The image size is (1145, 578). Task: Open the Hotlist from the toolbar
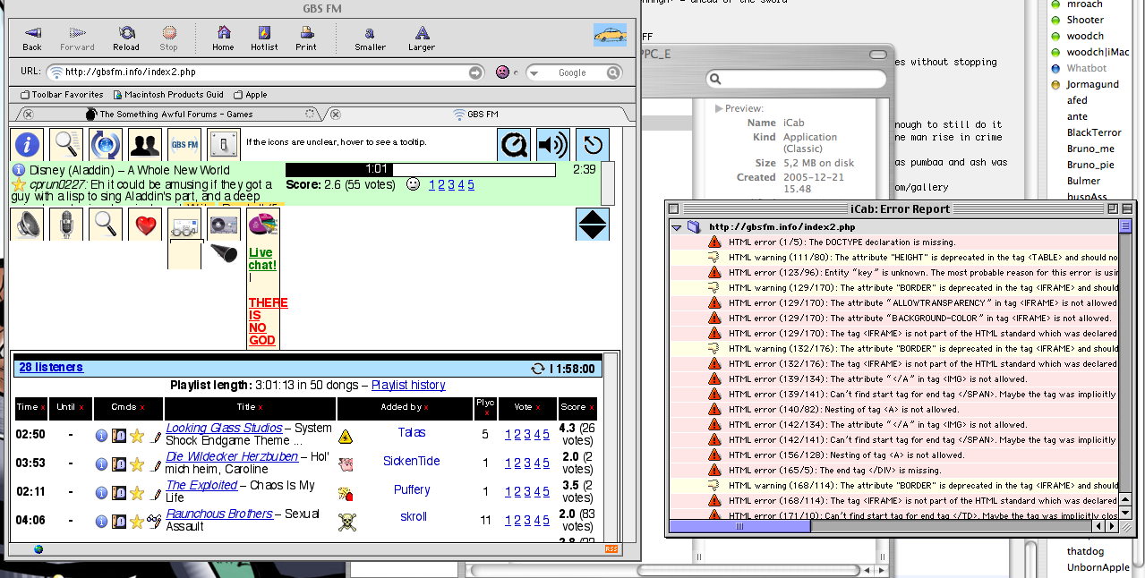tap(264, 38)
